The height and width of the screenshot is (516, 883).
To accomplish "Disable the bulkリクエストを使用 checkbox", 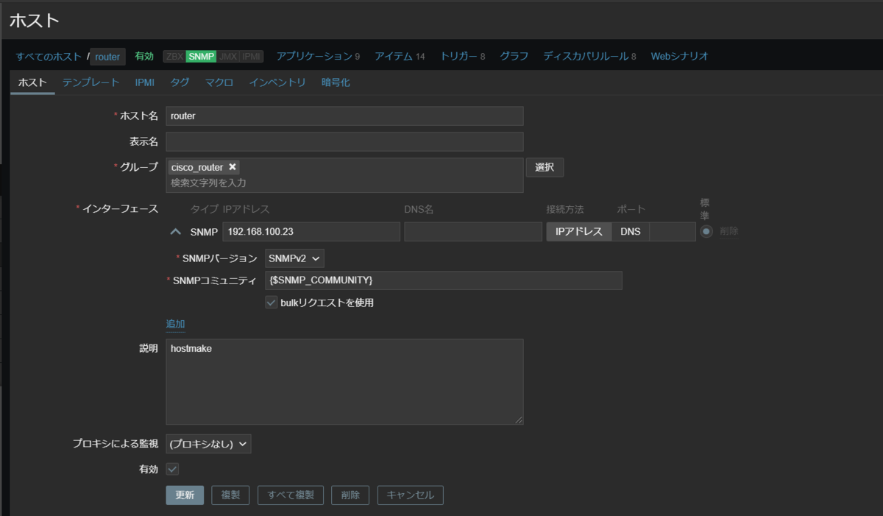I will [x=271, y=302].
